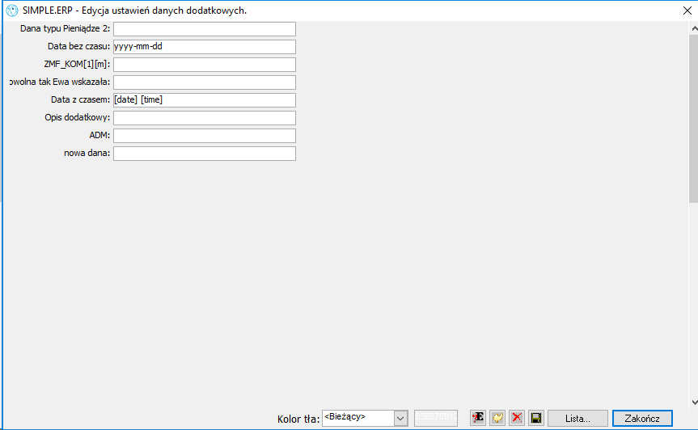The width and height of the screenshot is (698, 430).
Task: Click the nowa dana input field
Action: tap(205, 154)
